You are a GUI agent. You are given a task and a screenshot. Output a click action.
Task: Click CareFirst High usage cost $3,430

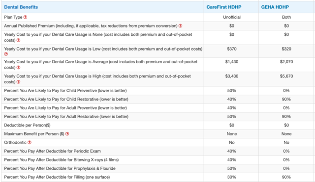232,76
